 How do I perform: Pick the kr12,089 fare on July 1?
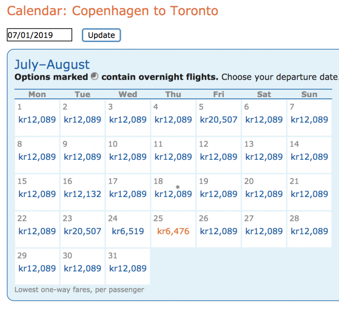click(37, 120)
